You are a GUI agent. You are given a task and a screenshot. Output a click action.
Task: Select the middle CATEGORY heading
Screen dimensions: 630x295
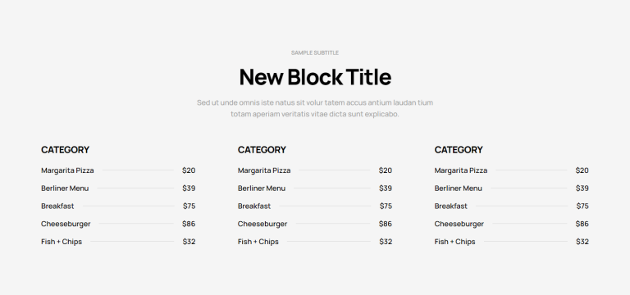pos(262,150)
